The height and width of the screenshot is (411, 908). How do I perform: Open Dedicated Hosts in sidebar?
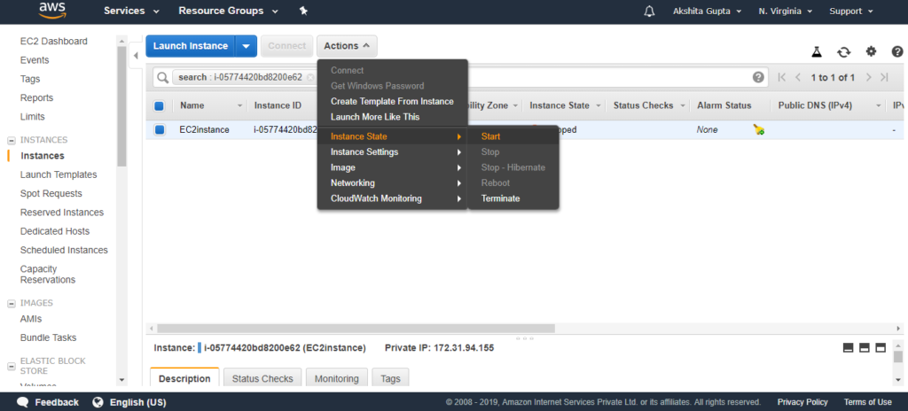coord(55,231)
